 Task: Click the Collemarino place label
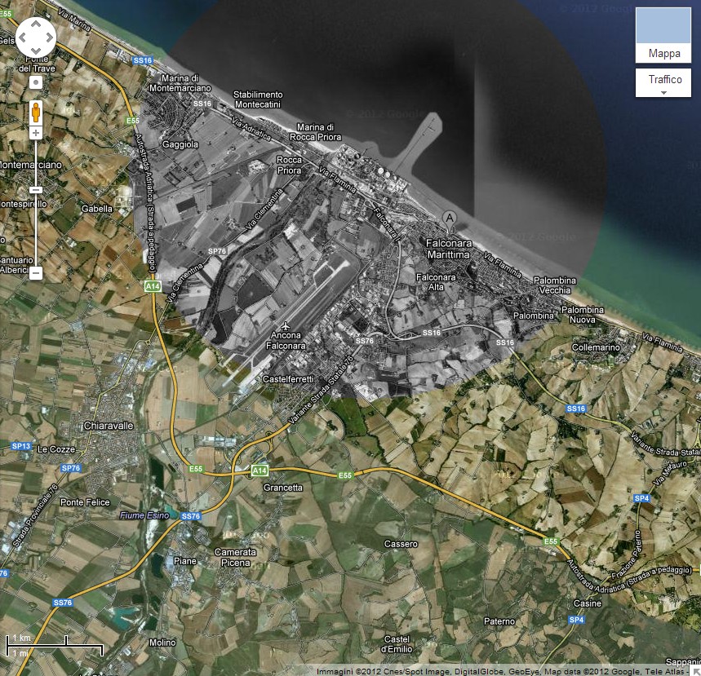click(596, 347)
